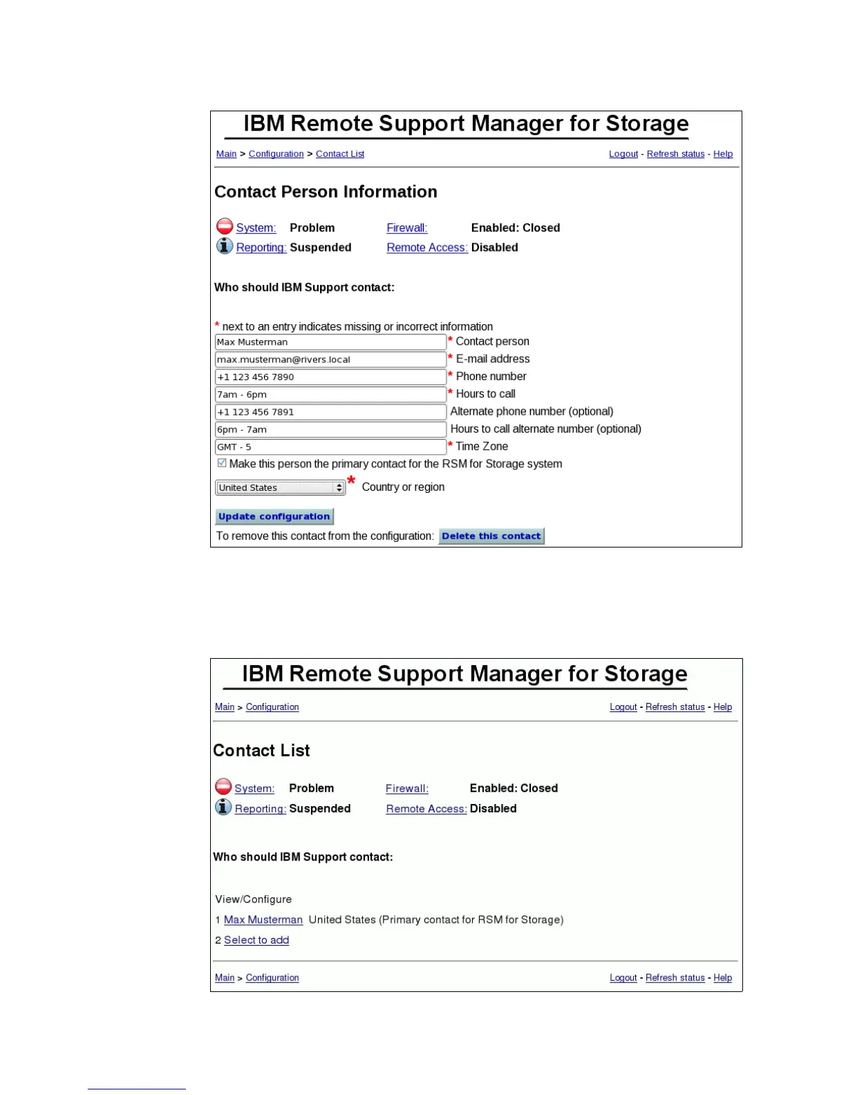Open Help in Contact List footer
Image resolution: width=846 pixels, height=1095 pixels.
tap(723, 978)
